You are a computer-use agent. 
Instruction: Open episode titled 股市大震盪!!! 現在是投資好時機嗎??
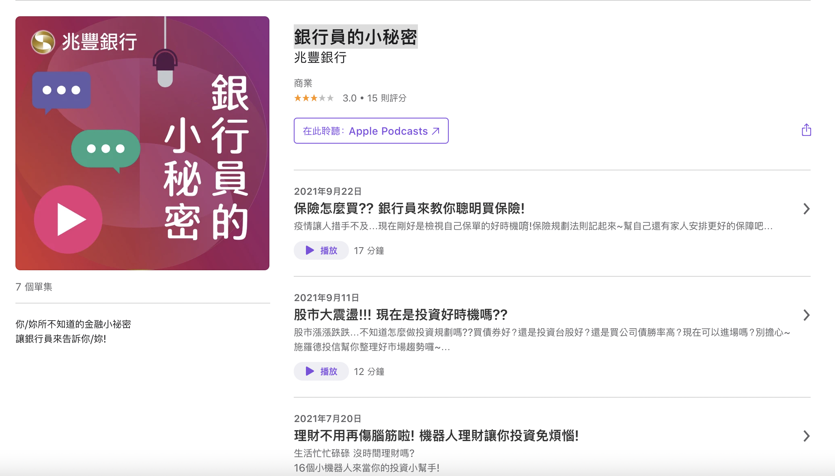point(400,315)
